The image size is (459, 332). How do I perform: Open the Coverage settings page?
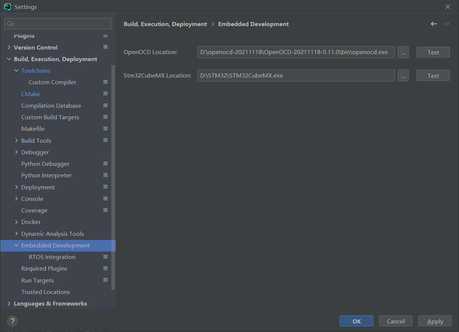click(34, 210)
